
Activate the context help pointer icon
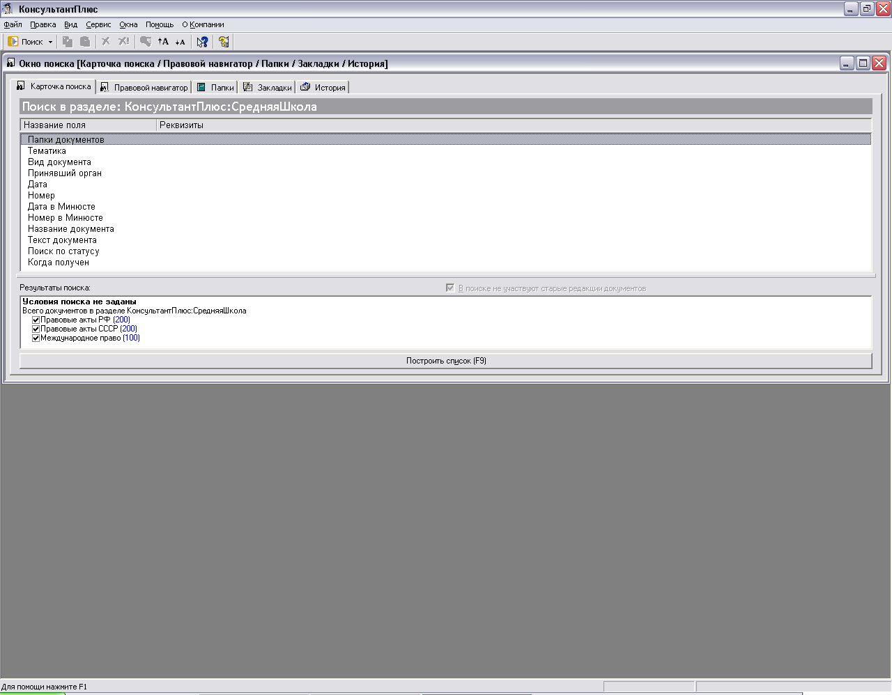202,42
